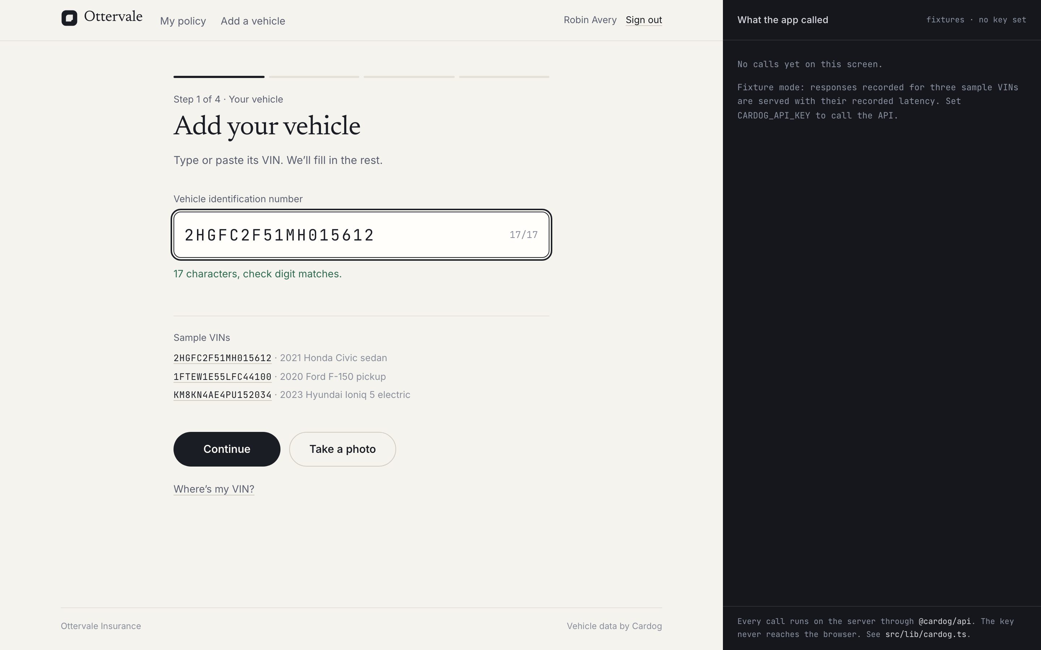Screen dimensions: 1041x650
Task: Open the Add a vehicle nav item
Action: [253, 21]
